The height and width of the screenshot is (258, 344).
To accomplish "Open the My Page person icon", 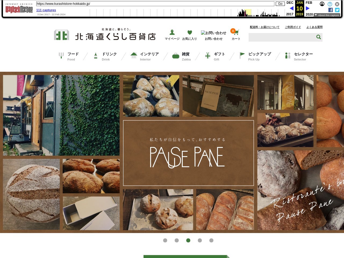I will coord(172,32).
